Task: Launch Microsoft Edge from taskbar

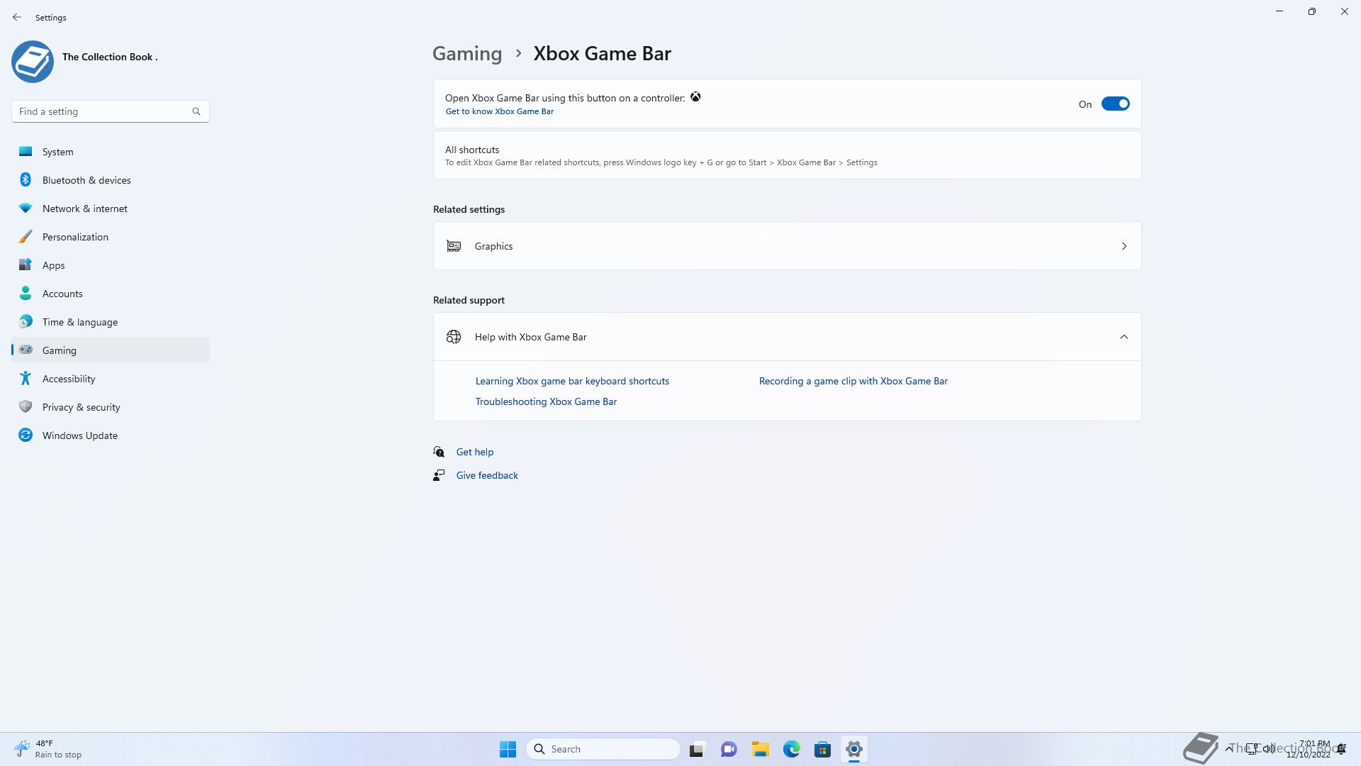Action: click(791, 749)
